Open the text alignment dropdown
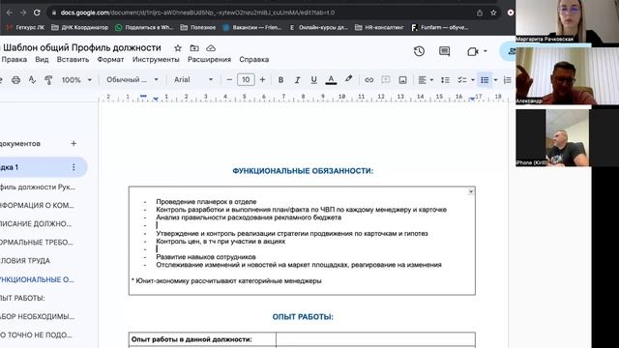 pos(426,80)
